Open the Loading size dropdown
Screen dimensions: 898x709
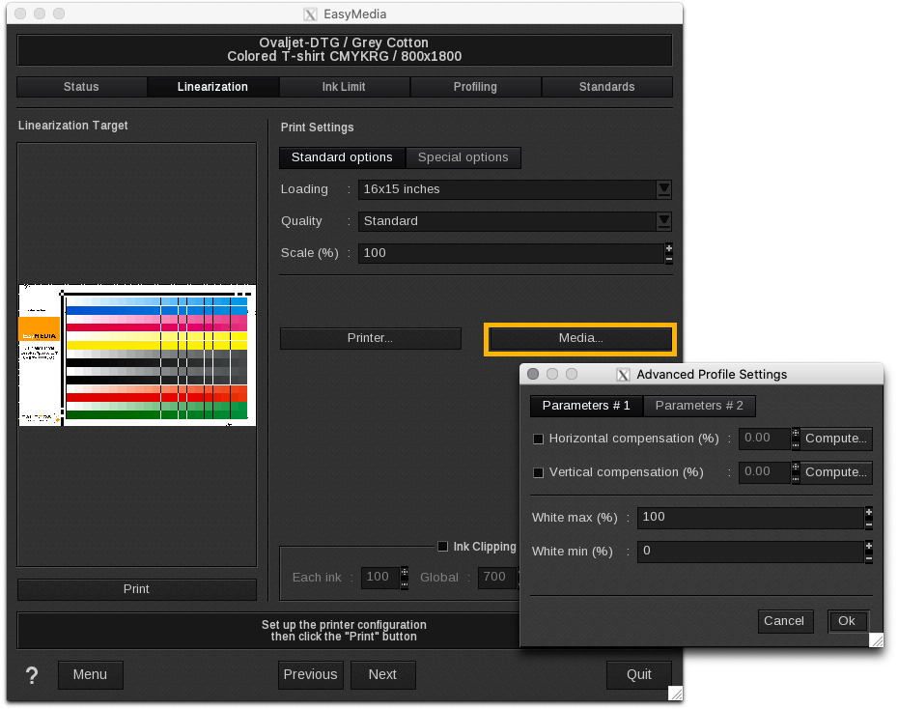tap(663, 189)
